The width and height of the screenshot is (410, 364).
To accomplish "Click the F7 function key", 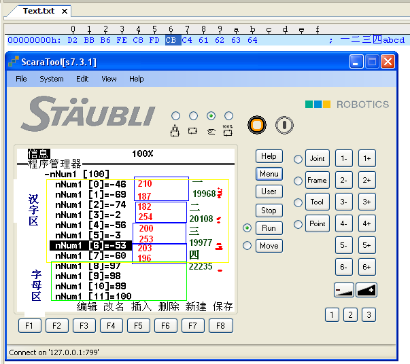I will point(192,326).
